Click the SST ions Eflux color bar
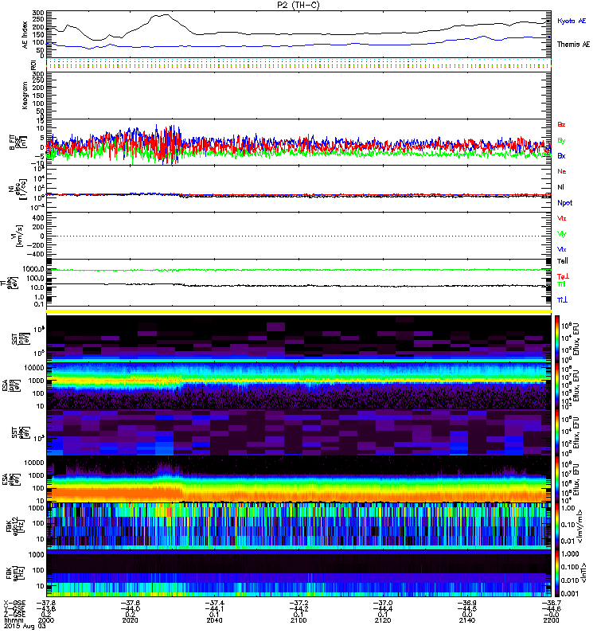This screenshot has height=637, width=597. tap(557, 339)
